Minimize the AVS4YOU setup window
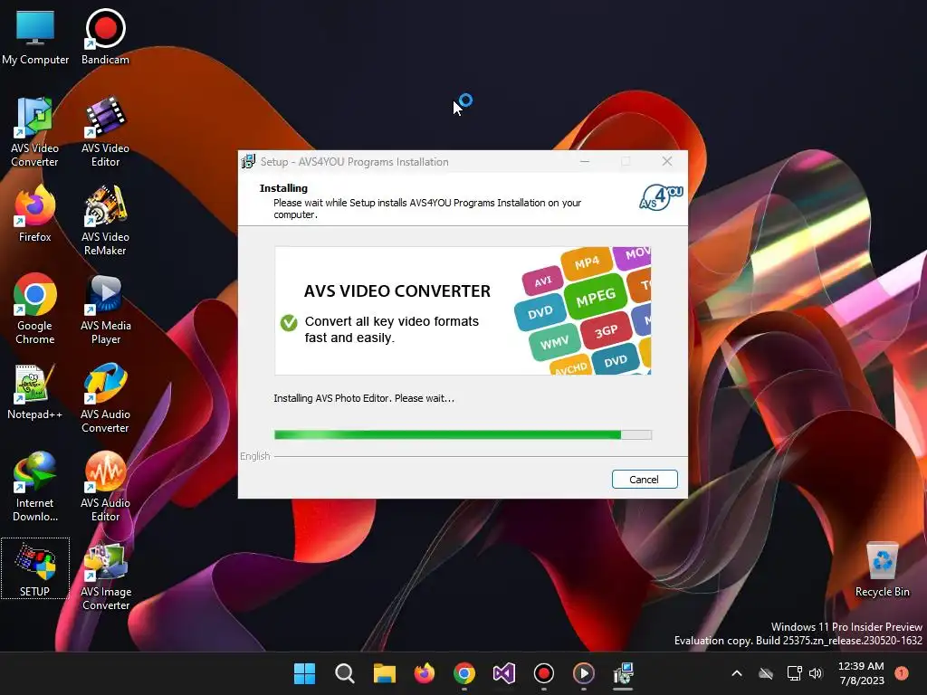Viewport: 927px width, 695px height. click(585, 161)
